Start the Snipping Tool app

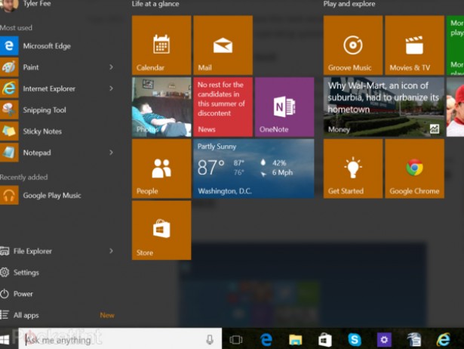(x=57, y=110)
